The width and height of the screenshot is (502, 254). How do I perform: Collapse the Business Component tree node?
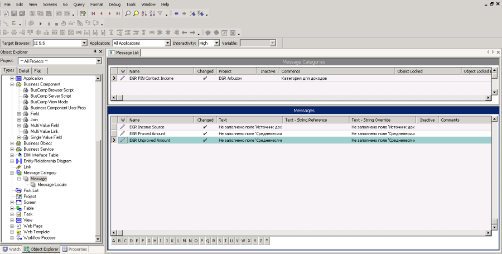point(12,84)
